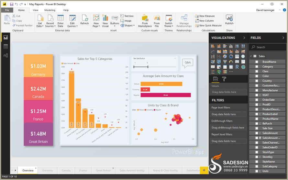The width and height of the screenshot is (288, 180).
Task: Check the Country field checkbox
Action: [257, 81]
